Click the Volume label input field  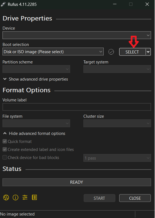click(77, 107)
